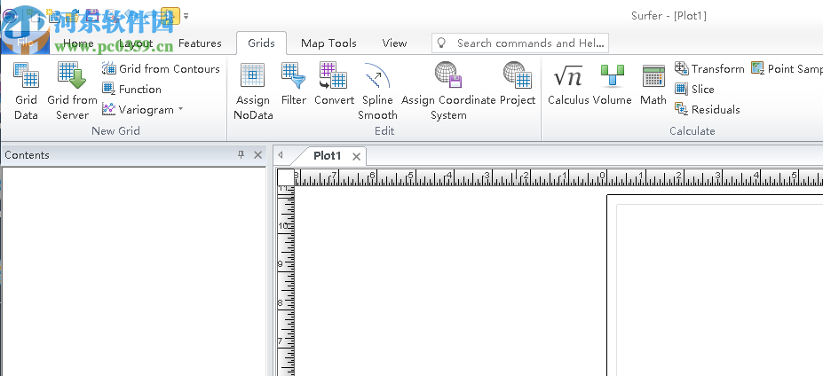This screenshot has width=823, height=376.
Task: Switch to the View tab
Action: [394, 43]
